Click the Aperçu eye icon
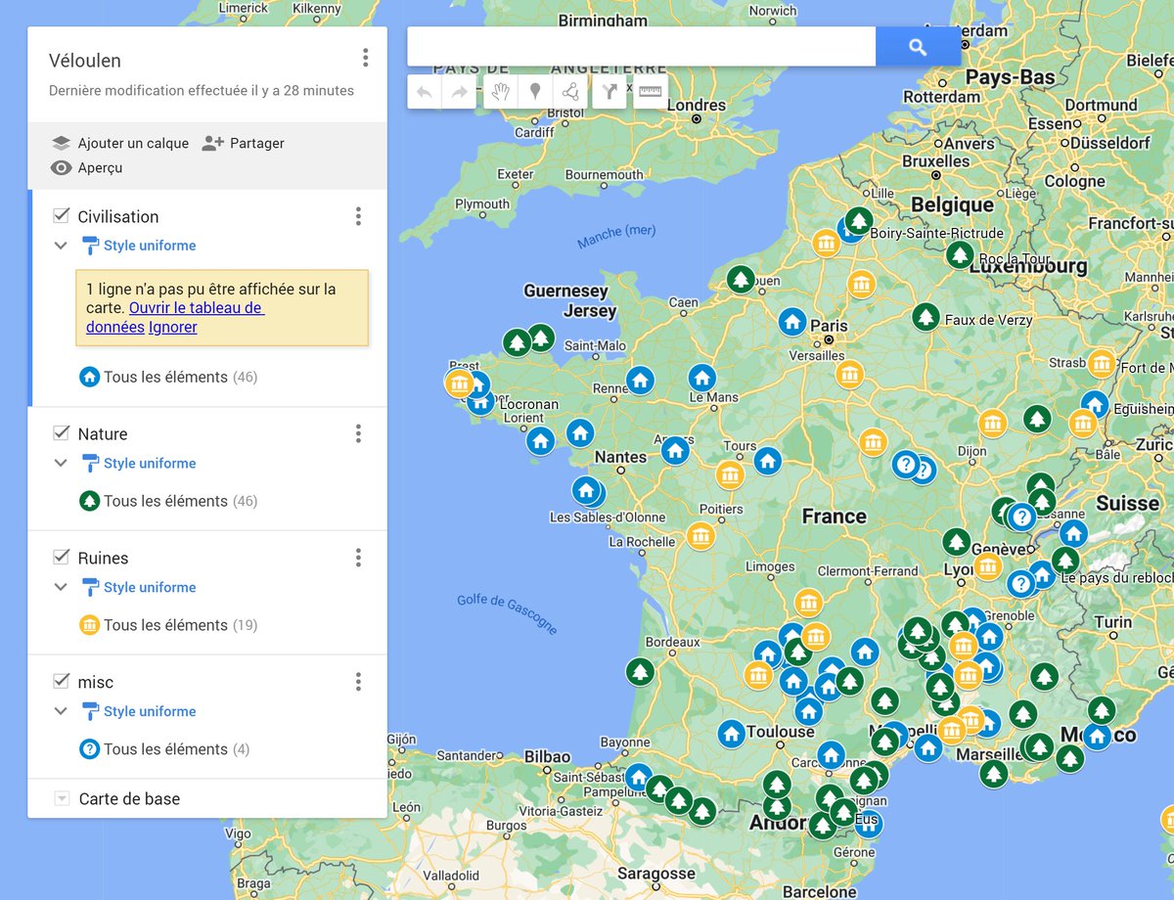The height and width of the screenshot is (900, 1174). point(61,167)
